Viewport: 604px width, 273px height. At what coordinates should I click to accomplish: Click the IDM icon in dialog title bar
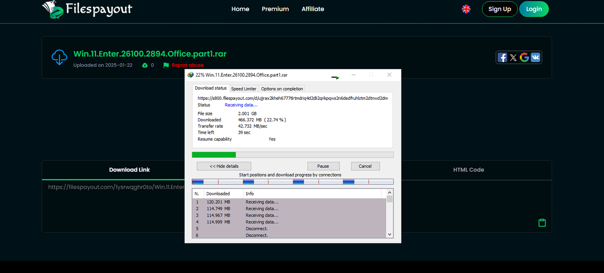[191, 75]
